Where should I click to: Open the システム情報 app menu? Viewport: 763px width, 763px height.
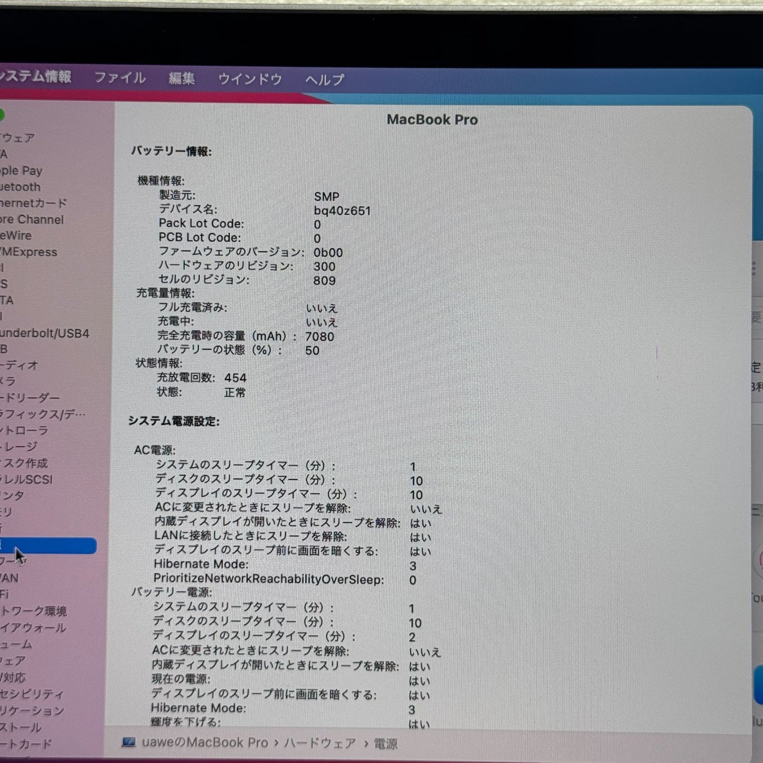pos(35,77)
